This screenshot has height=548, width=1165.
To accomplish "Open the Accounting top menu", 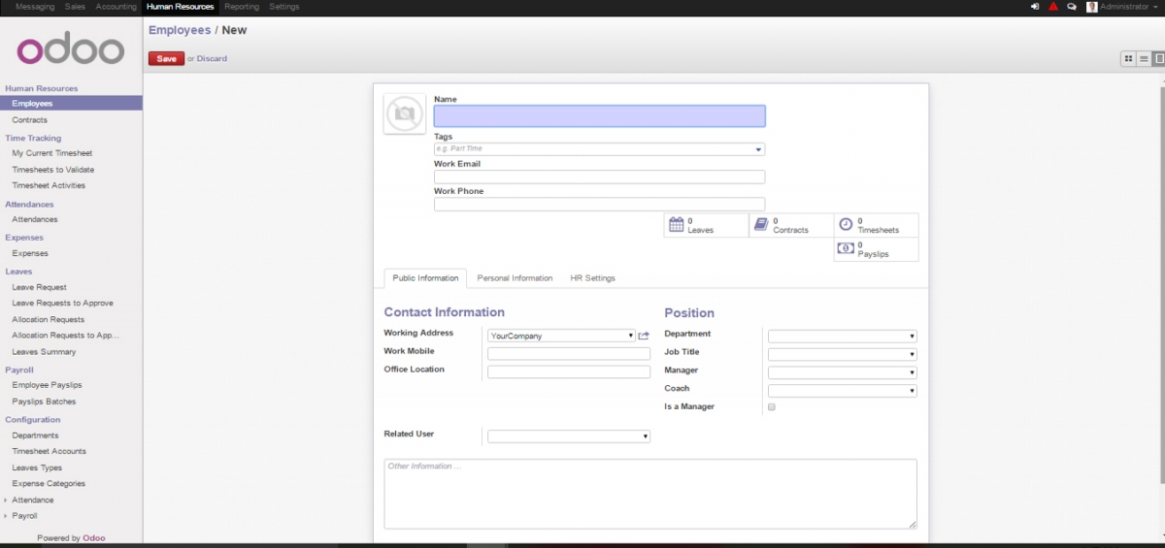I will [116, 7].
